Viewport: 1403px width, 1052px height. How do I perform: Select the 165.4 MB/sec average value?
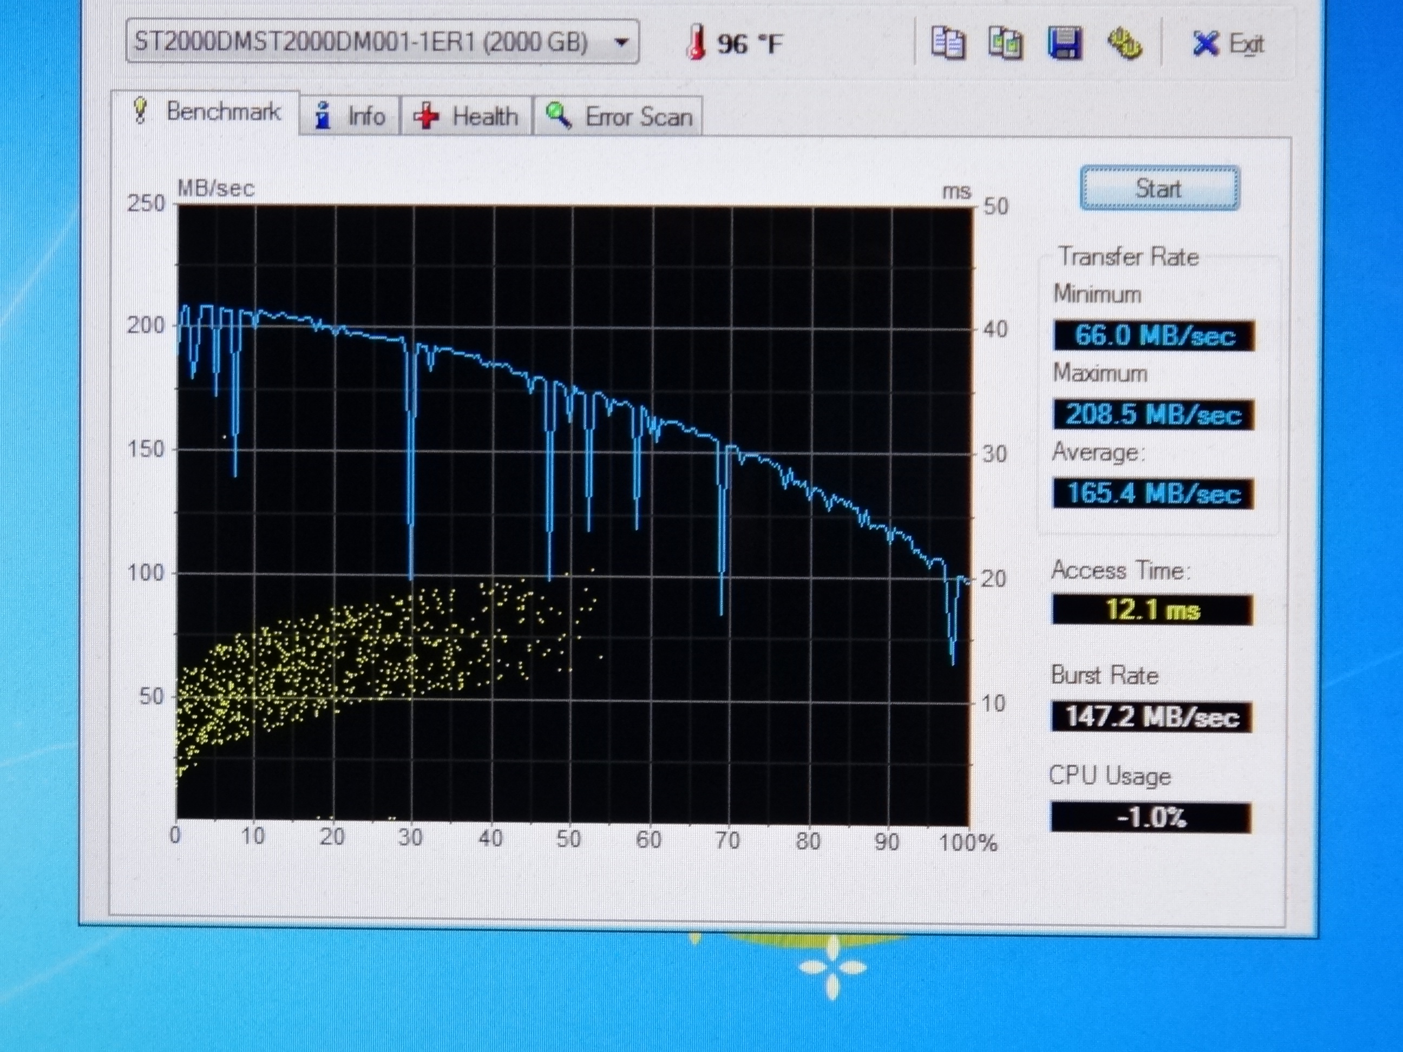click(x=1153, y=494)
